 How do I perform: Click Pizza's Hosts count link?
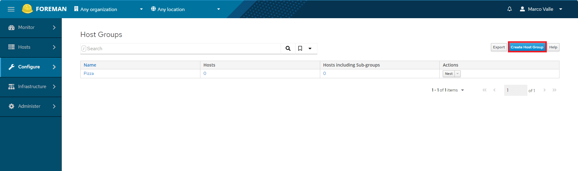pos(205,73)
